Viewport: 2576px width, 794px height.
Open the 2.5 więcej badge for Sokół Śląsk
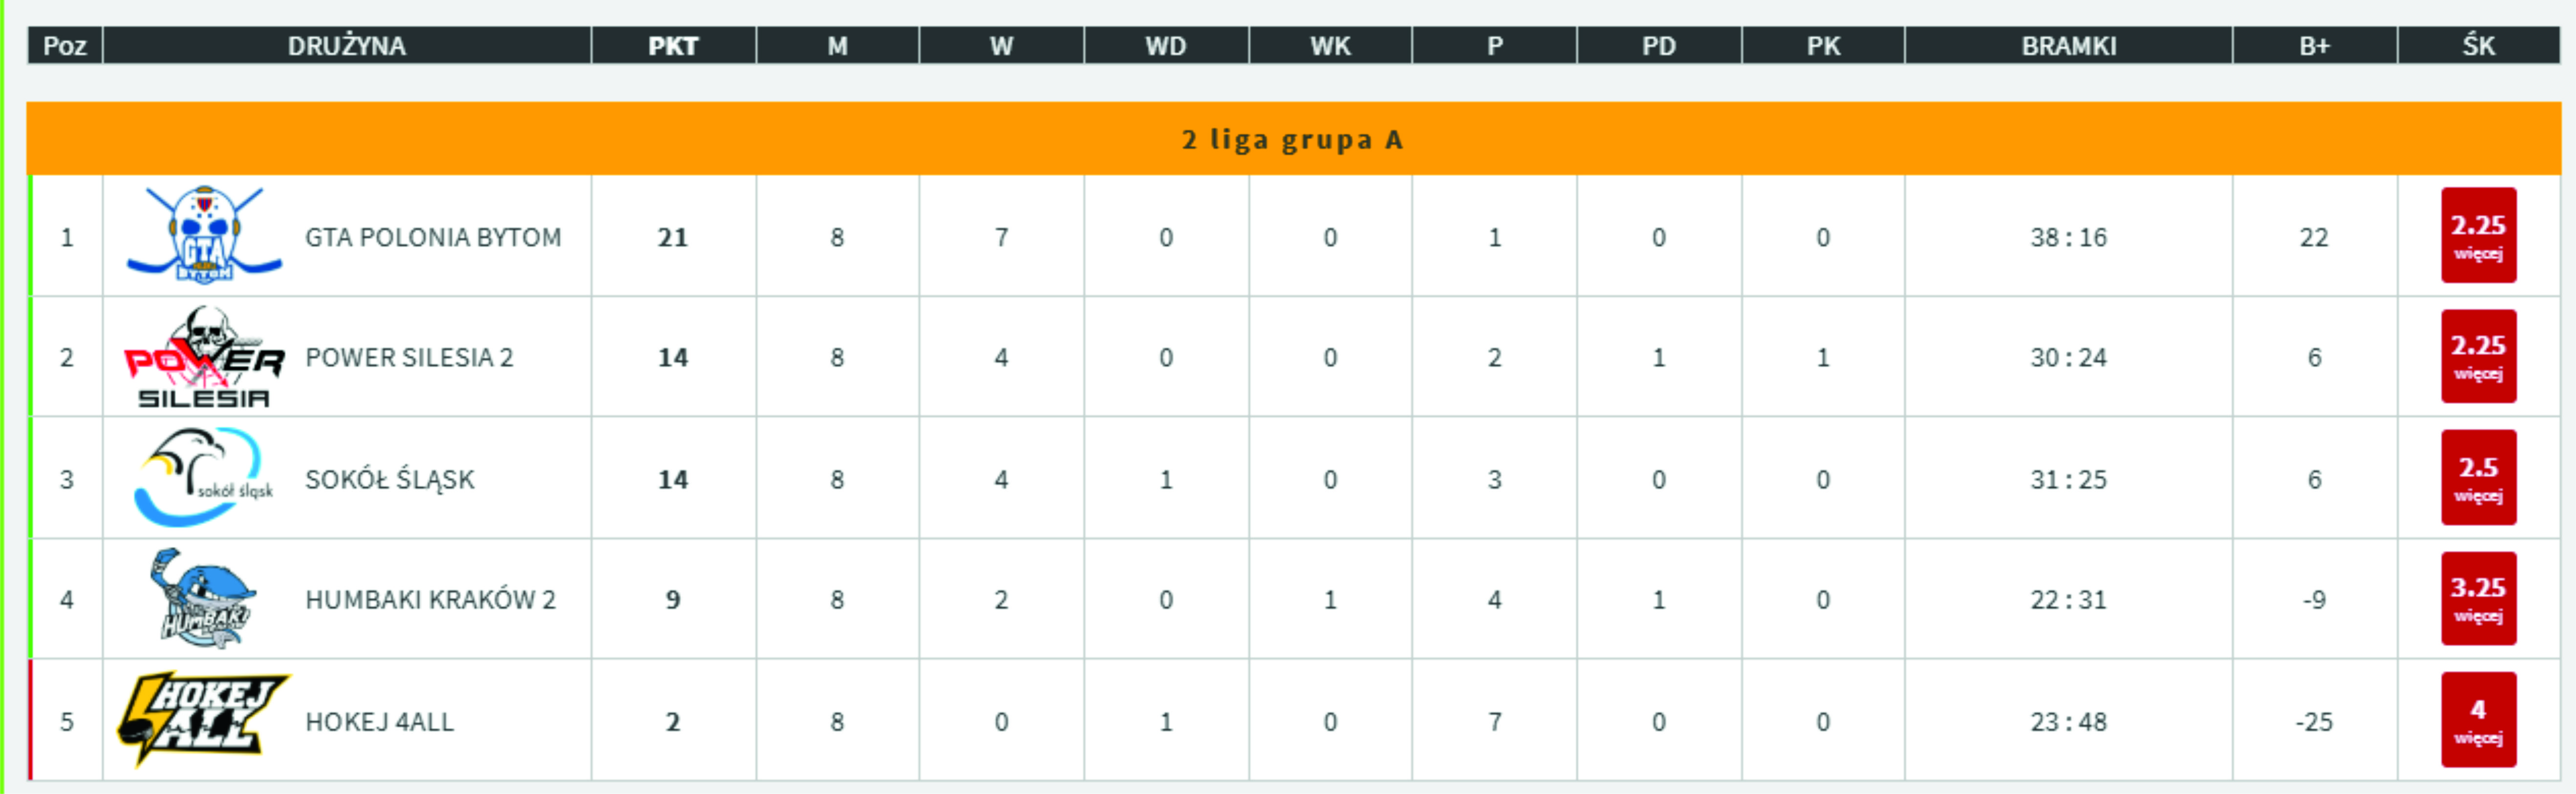2478,478
